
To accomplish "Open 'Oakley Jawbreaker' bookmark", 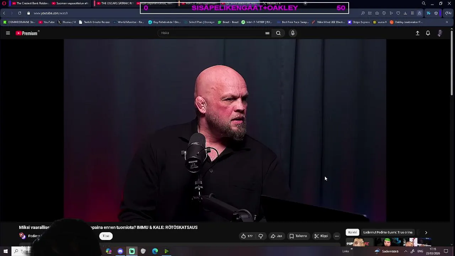I will pos(406,22).
